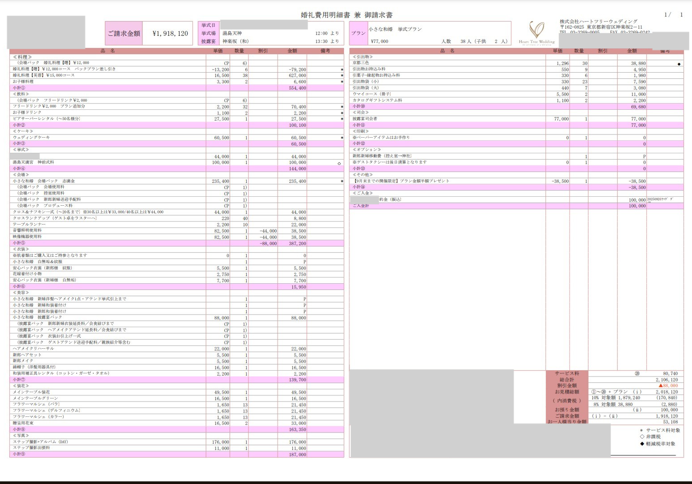Click the red triangle discount amount 88,000

click(x=668, y=385)
